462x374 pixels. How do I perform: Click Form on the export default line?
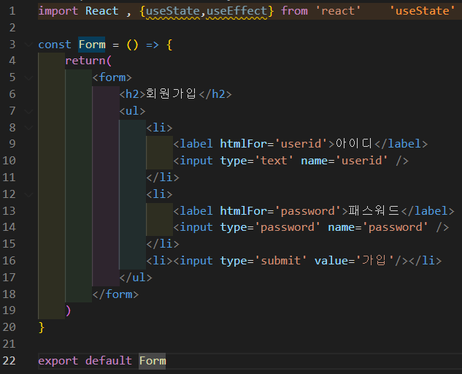(153, 361)
